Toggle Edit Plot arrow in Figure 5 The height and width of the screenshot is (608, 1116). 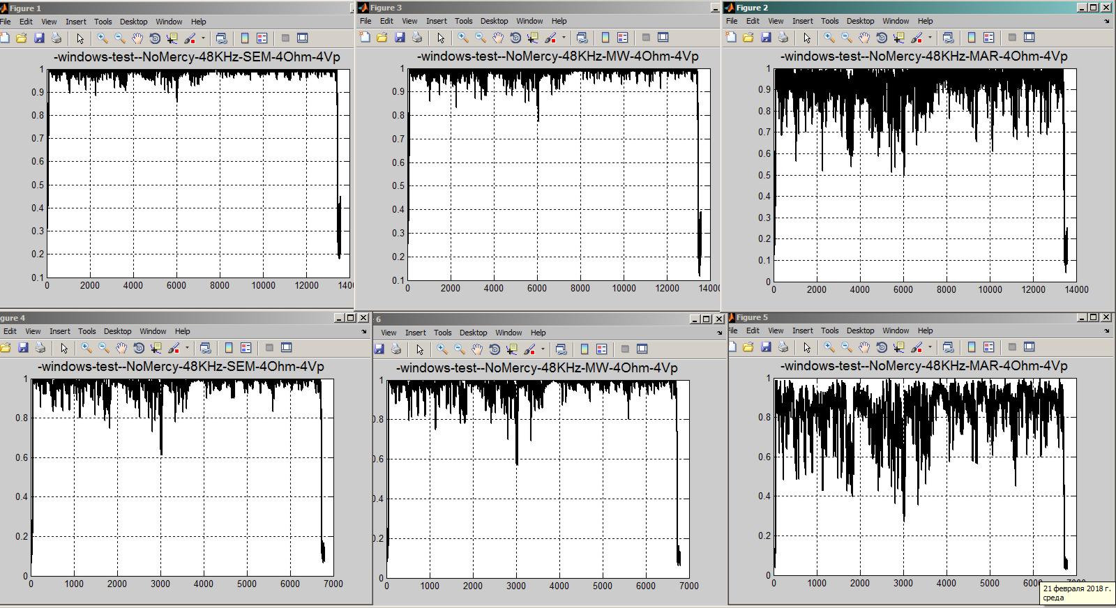coord(807,347)
